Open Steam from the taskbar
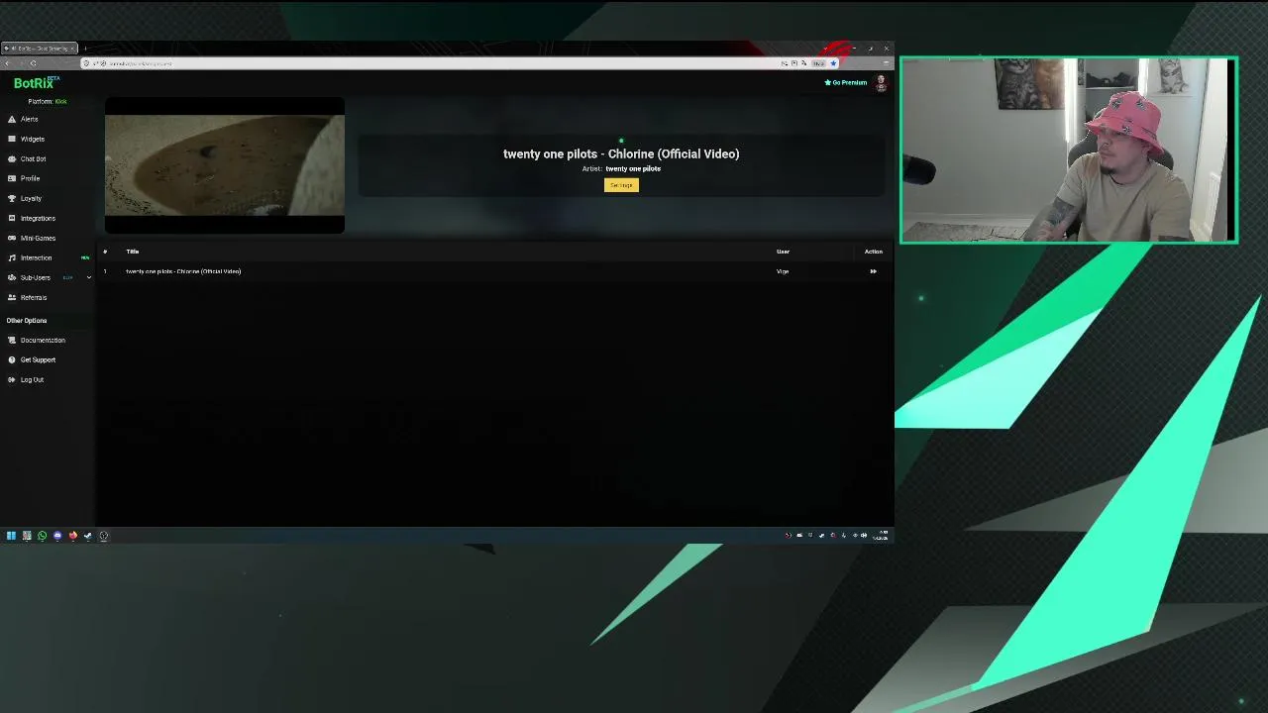1268x713 pixels. pos(87,536)
